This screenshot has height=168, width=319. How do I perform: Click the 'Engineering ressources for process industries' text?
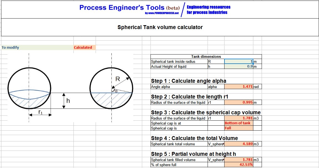[209, 10]
